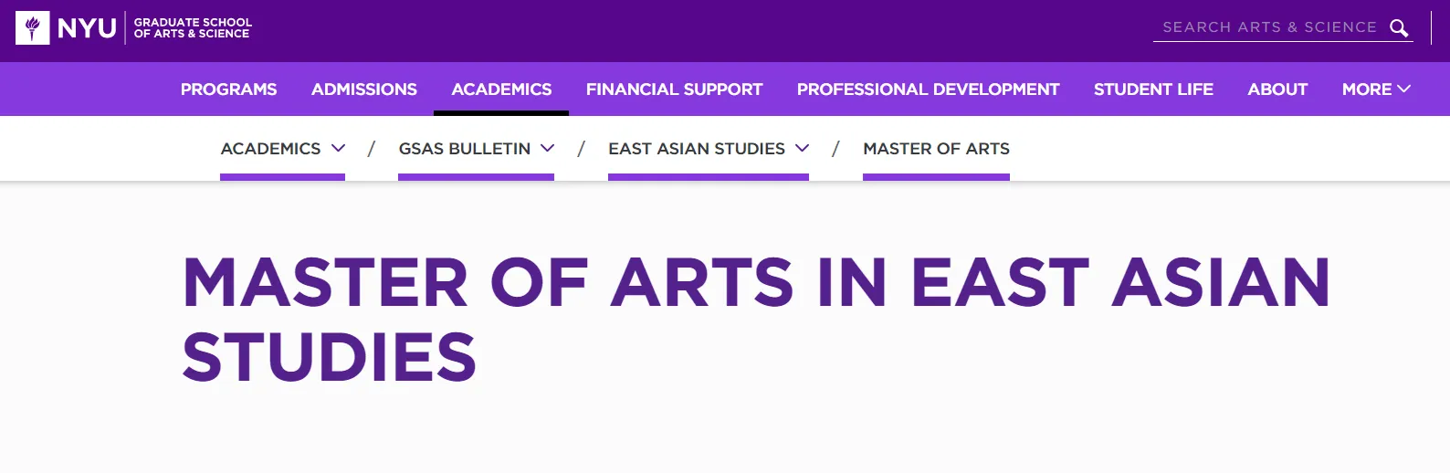The height and width of the screenshot is (473, 1450).
Task: Navigate to Professional Development
Action: (x=928, y=89)
